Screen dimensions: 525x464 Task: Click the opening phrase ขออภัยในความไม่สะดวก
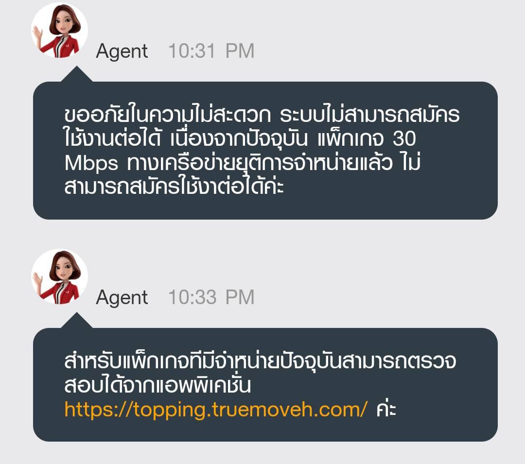tap(167, 114)
